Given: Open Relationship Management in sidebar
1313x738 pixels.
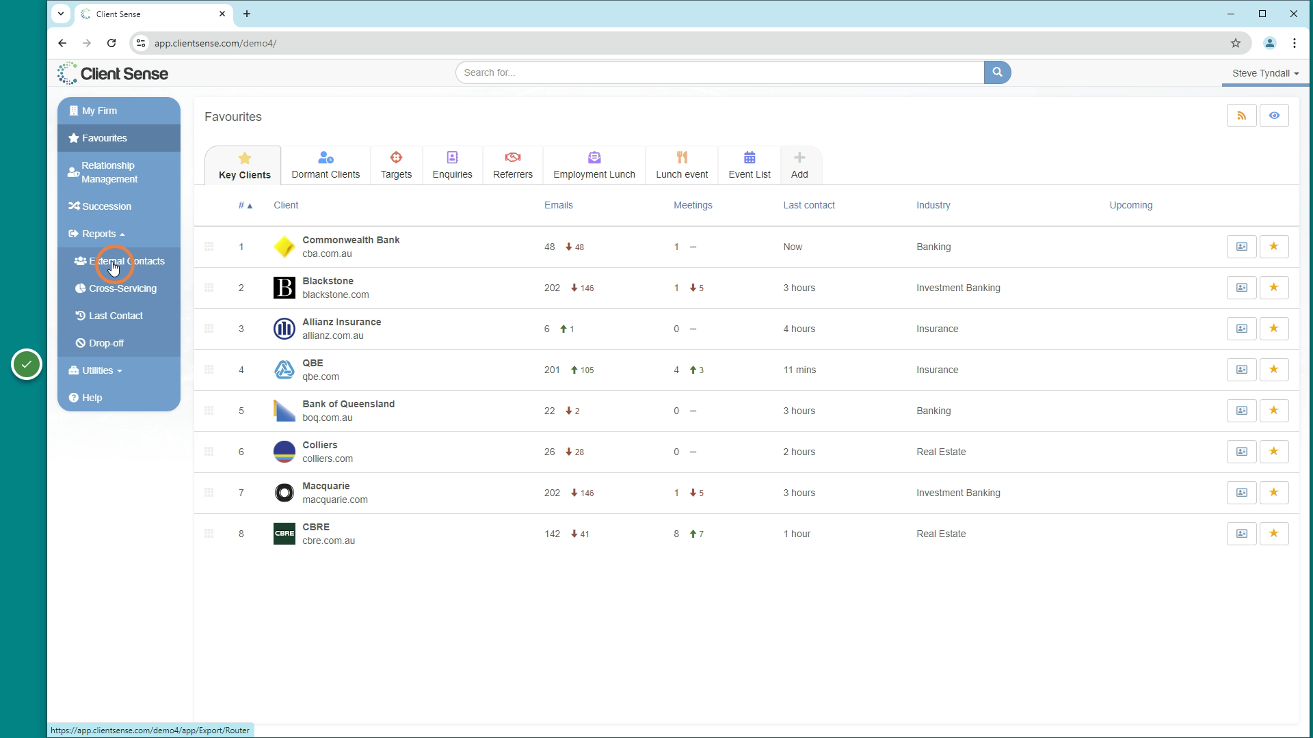Looking at the screenshot, I should click(x=119, y=172).
